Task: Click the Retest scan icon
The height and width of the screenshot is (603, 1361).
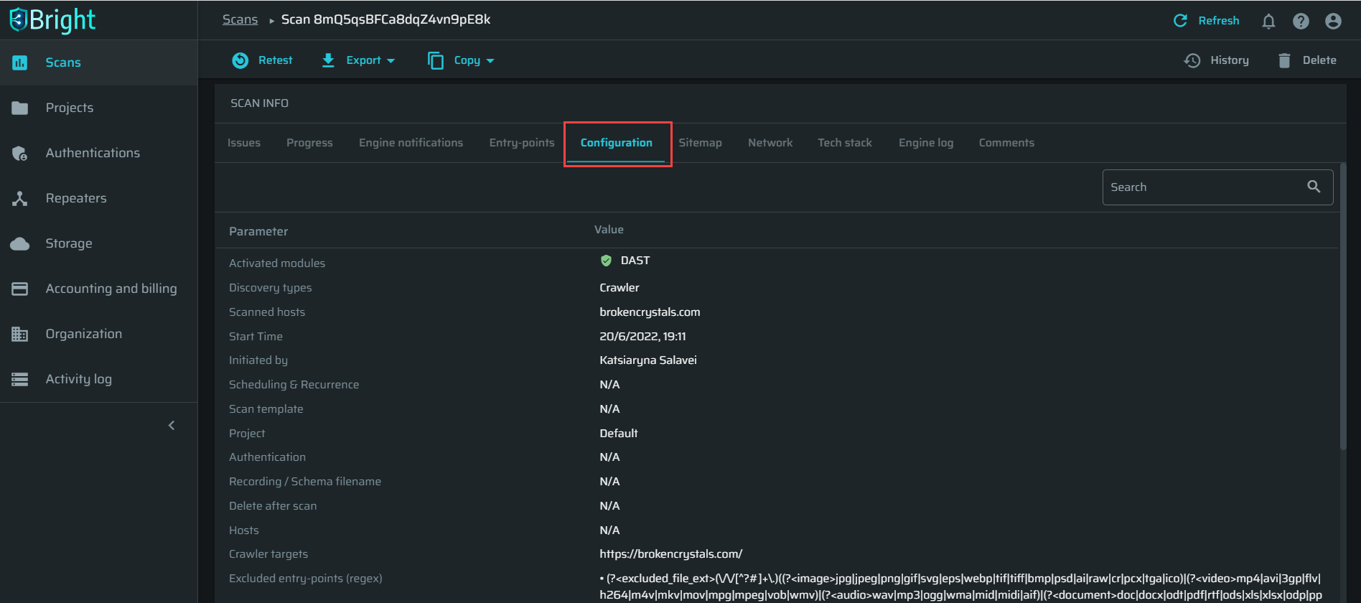Action: coord(240,61)
